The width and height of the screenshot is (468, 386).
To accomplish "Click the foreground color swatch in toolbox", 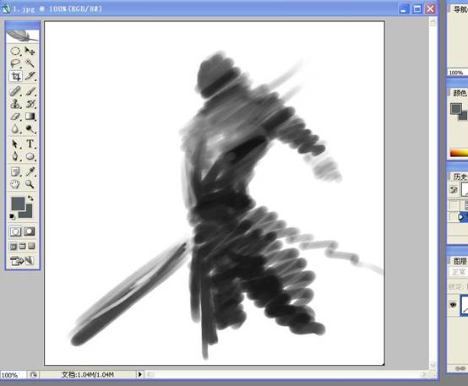I will tap(18, 204).
